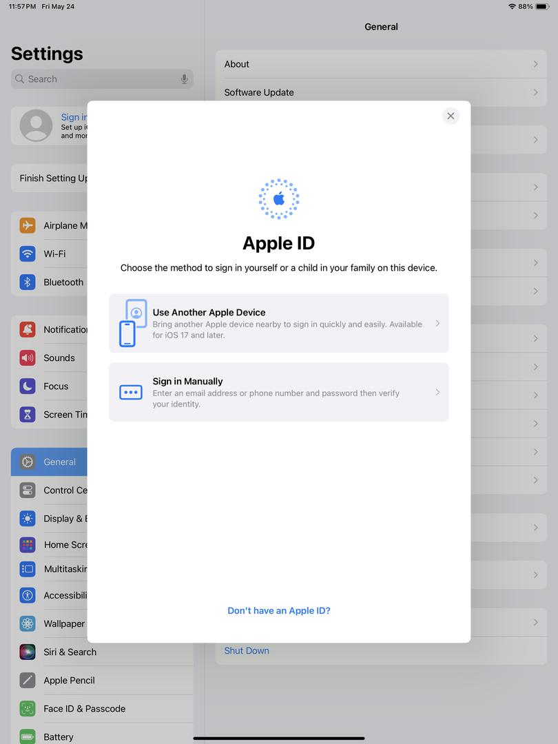Open Face ID & Passcode icon
Viewport: 558px width, 744px height.
[28, 709]
